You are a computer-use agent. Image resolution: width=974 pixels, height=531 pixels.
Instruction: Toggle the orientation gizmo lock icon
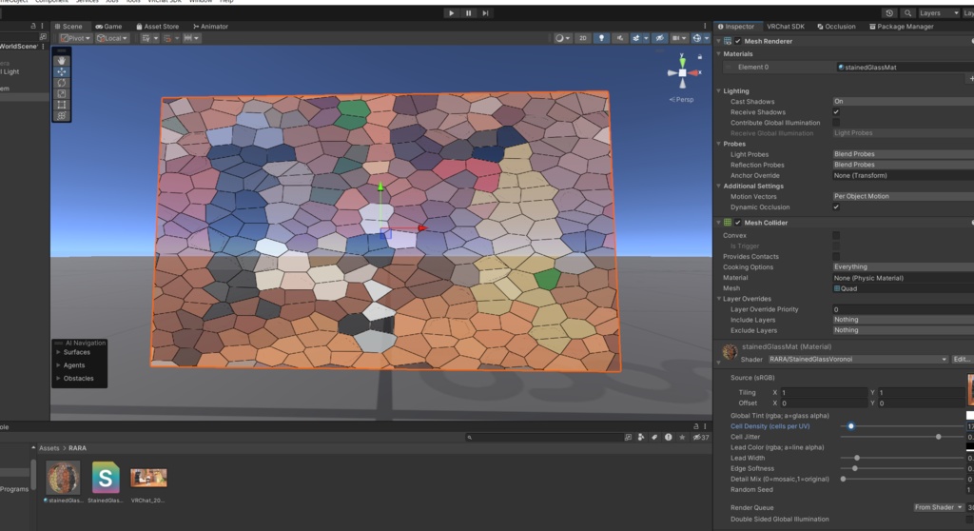click(700, 56)
